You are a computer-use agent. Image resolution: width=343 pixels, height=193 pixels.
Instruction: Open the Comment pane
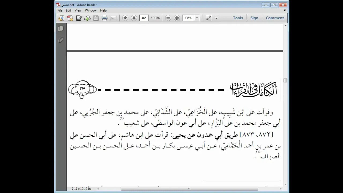(x=275, y=18)
